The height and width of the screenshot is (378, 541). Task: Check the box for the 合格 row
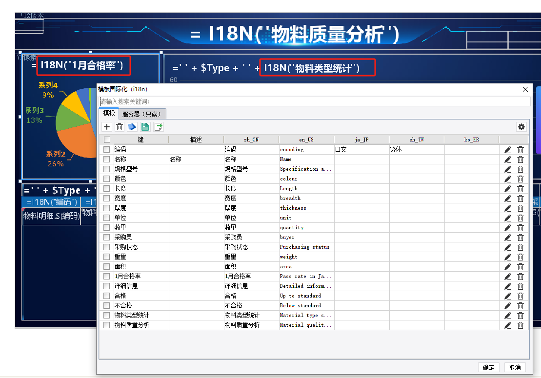(x=107, y=296)
